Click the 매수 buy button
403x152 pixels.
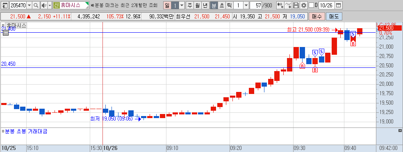[317, 16]
